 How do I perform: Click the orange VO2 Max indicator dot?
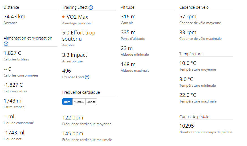click(x=63, y=17)
